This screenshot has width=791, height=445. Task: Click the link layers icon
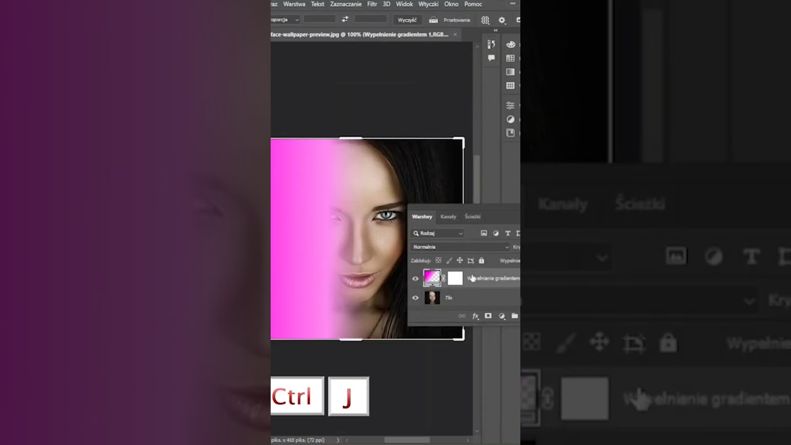click(x=462, y=316)
